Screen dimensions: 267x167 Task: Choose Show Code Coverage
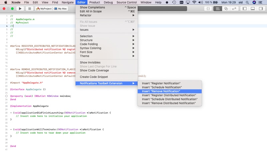click(106, 70)
